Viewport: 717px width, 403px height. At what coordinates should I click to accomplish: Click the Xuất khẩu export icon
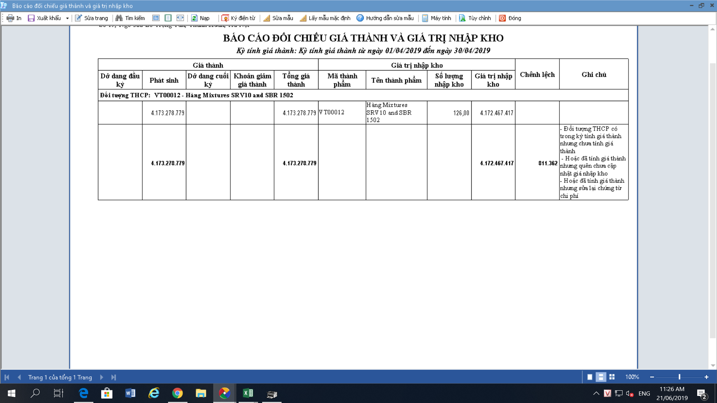tap(31, 18)
